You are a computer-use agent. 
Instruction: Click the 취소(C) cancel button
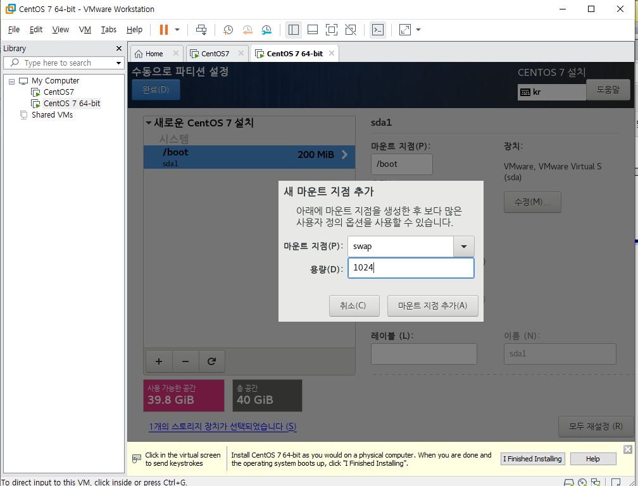pyautogui.click(x=354, y=306)
